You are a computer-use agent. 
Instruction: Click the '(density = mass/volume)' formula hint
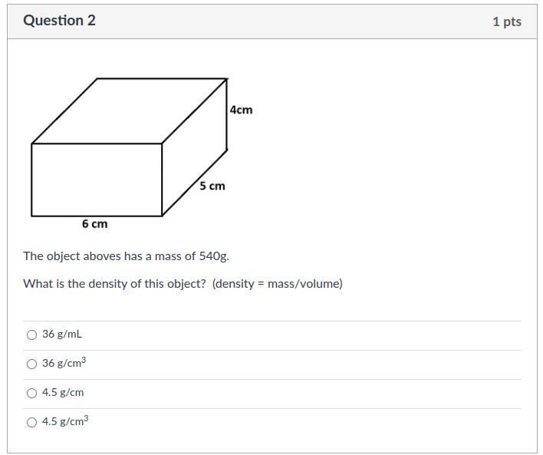click(x=278, y=283)
